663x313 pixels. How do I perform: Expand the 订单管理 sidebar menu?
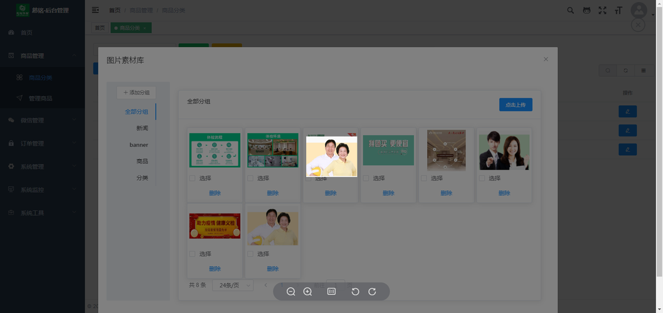click(42, 143)
